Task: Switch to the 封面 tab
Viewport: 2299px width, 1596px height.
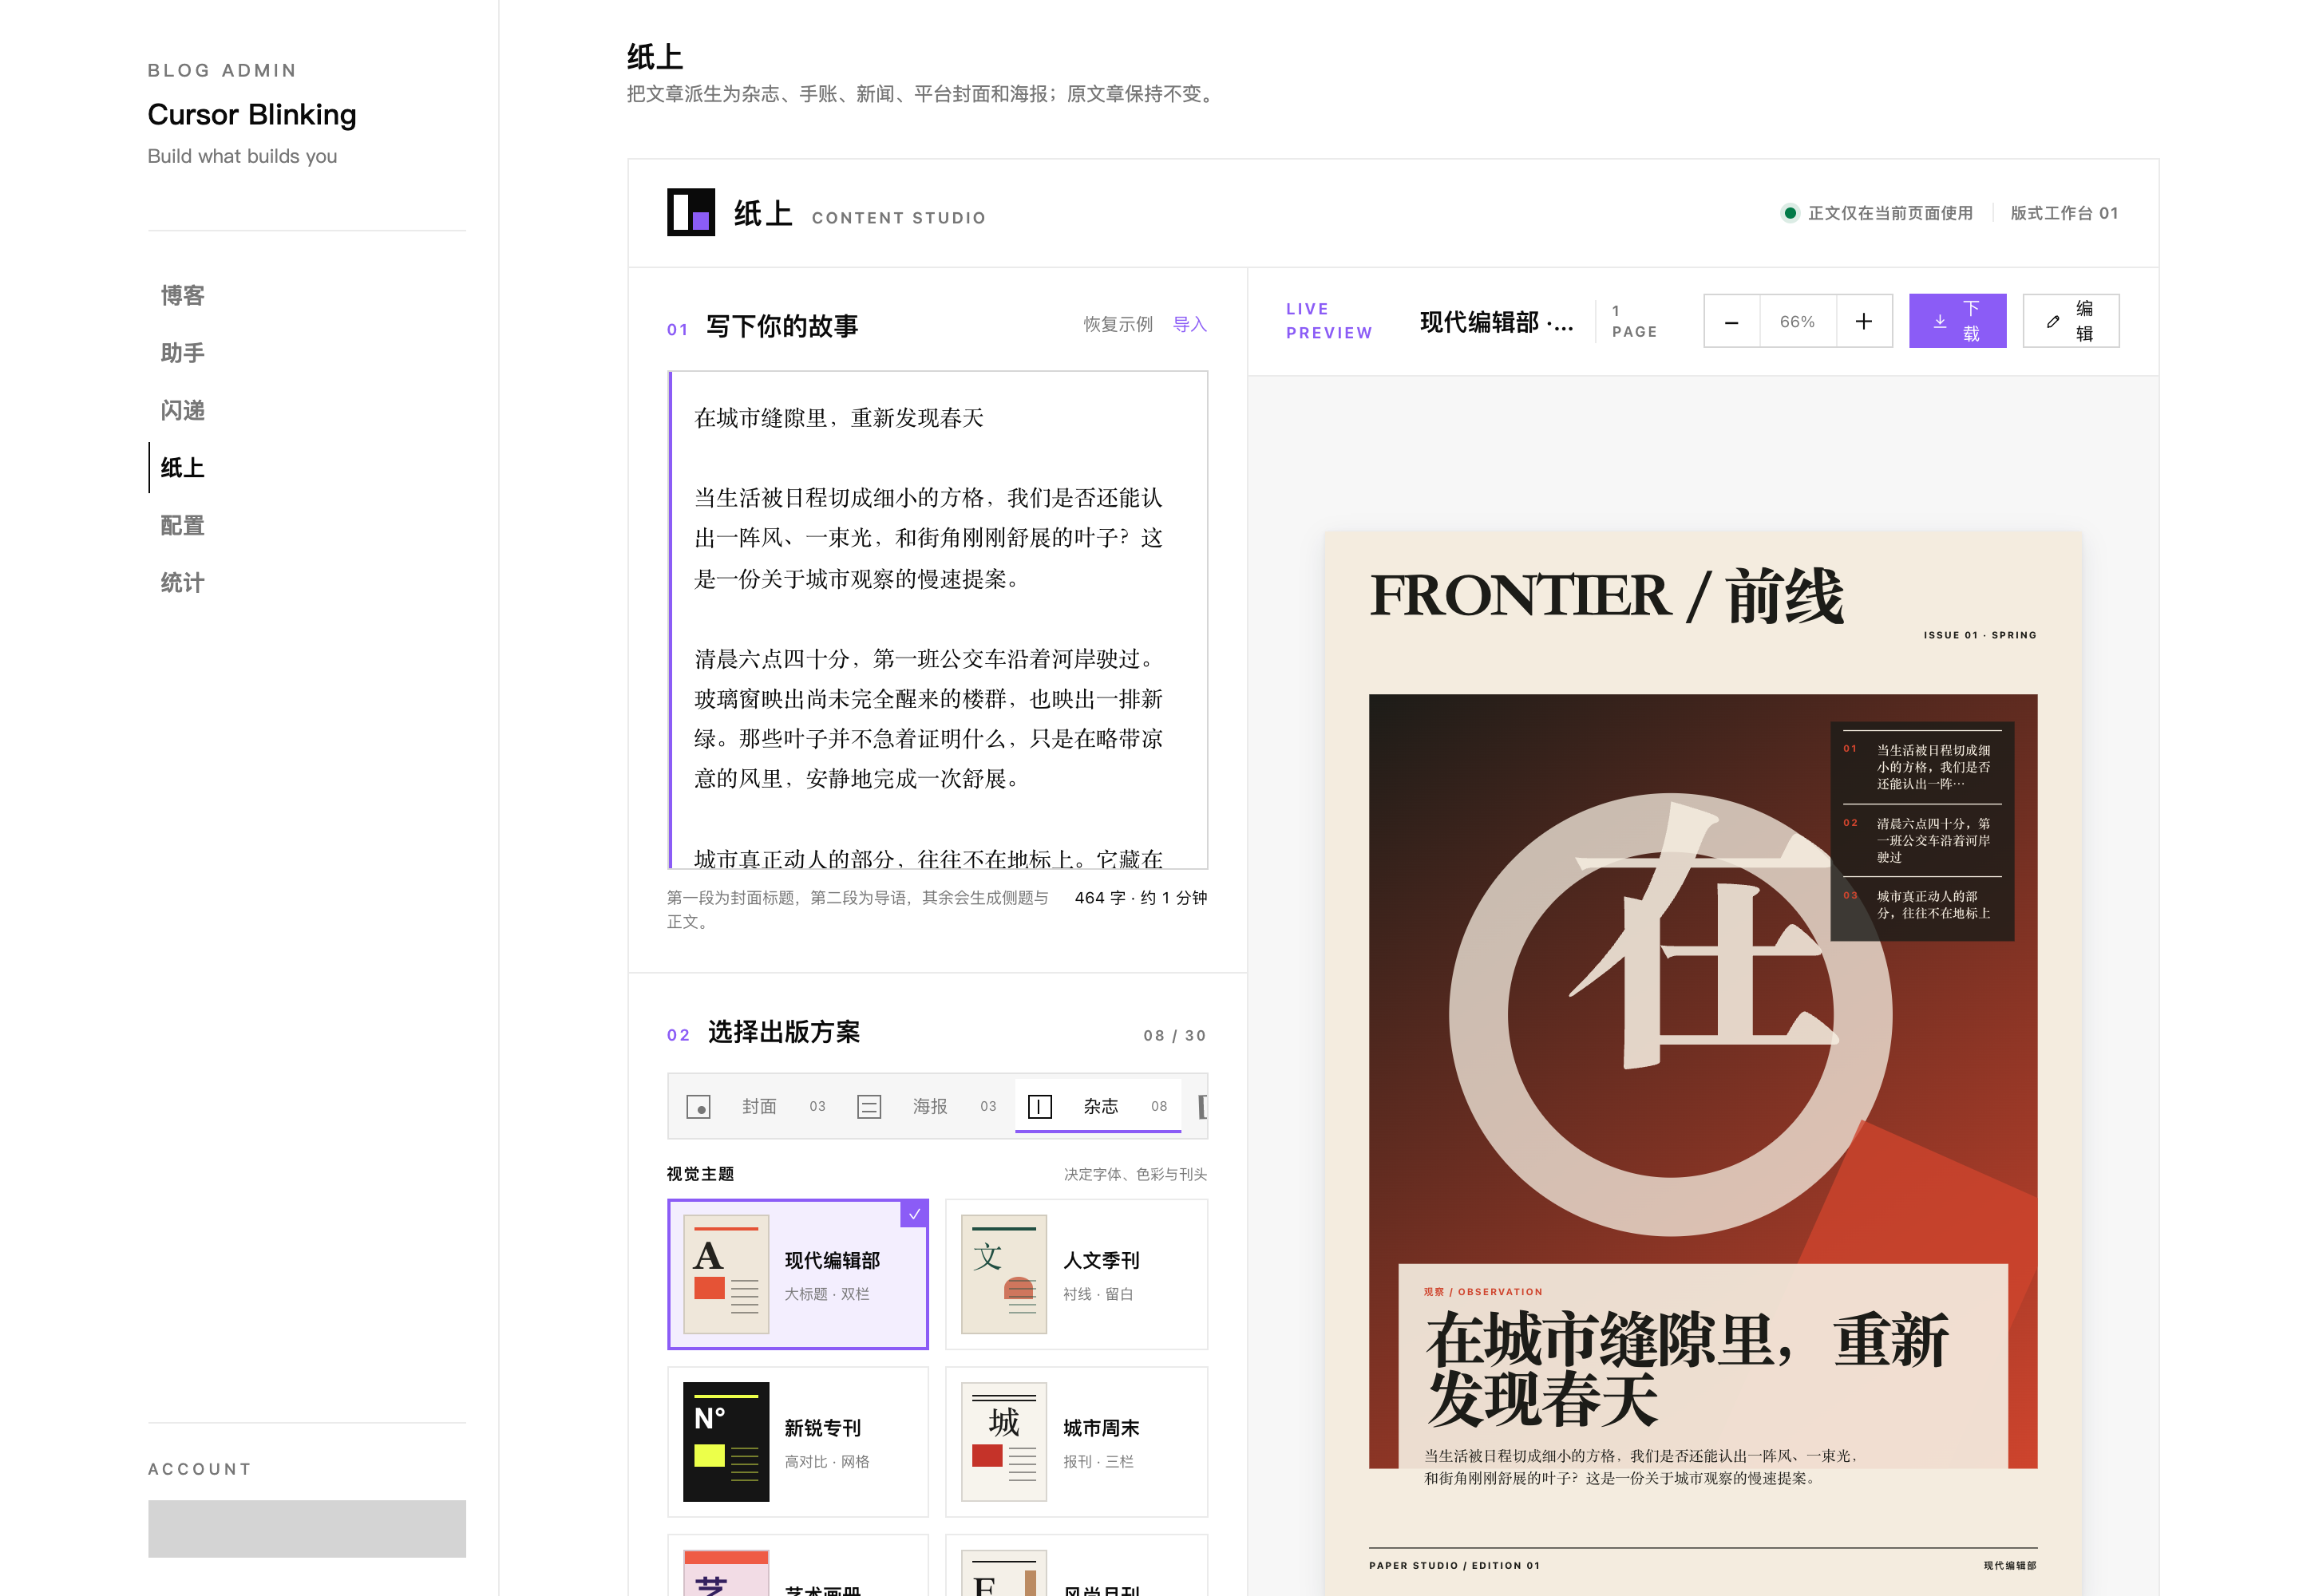Action: [x=756, y=1106]
